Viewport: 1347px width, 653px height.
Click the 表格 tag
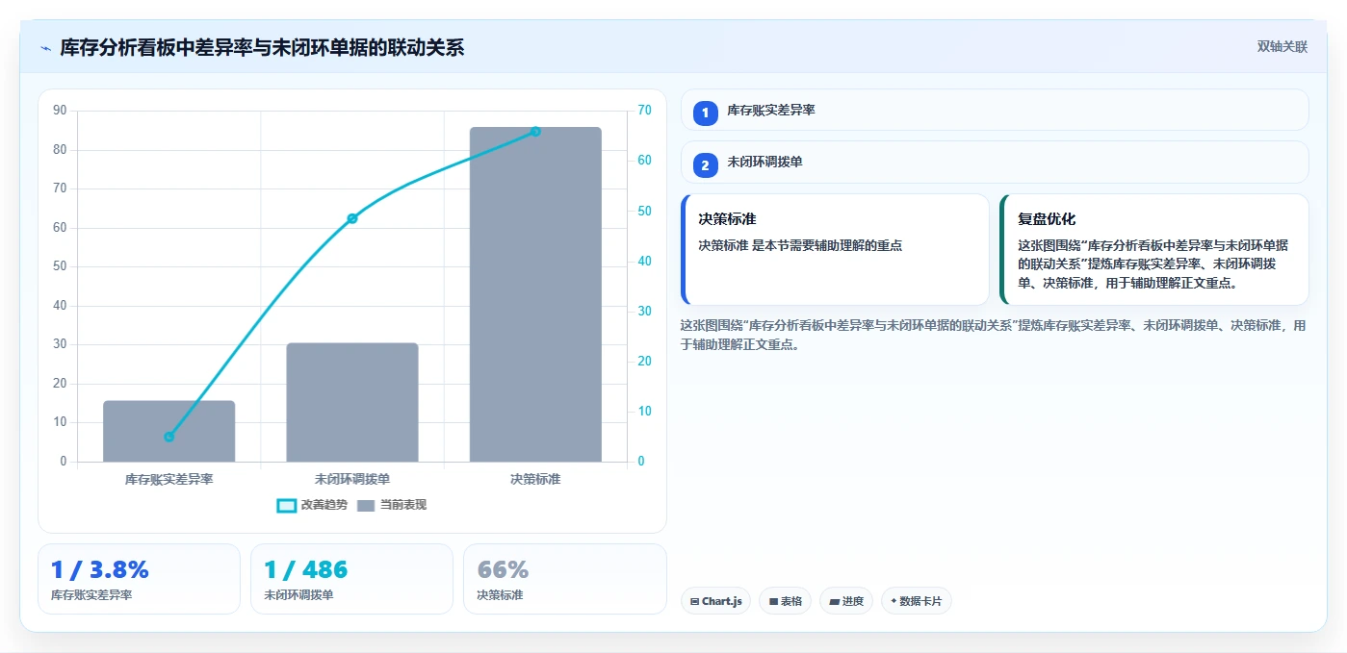(785, 601)
